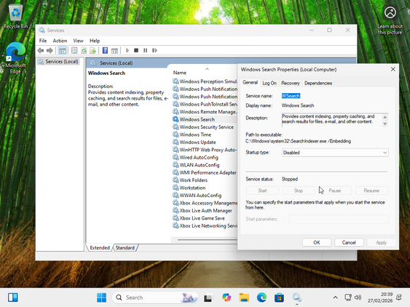Click the Stop button under Service status
Image resolution: width=410 pixels, height=307 pixels.
(299, 191)
